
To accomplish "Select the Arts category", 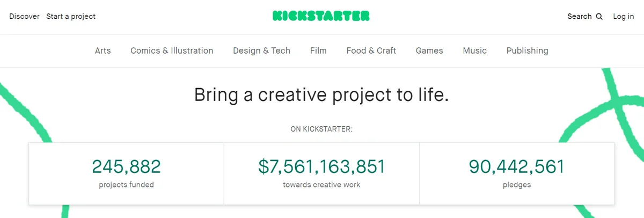I will pyautogui.click(x=103, y=50).
